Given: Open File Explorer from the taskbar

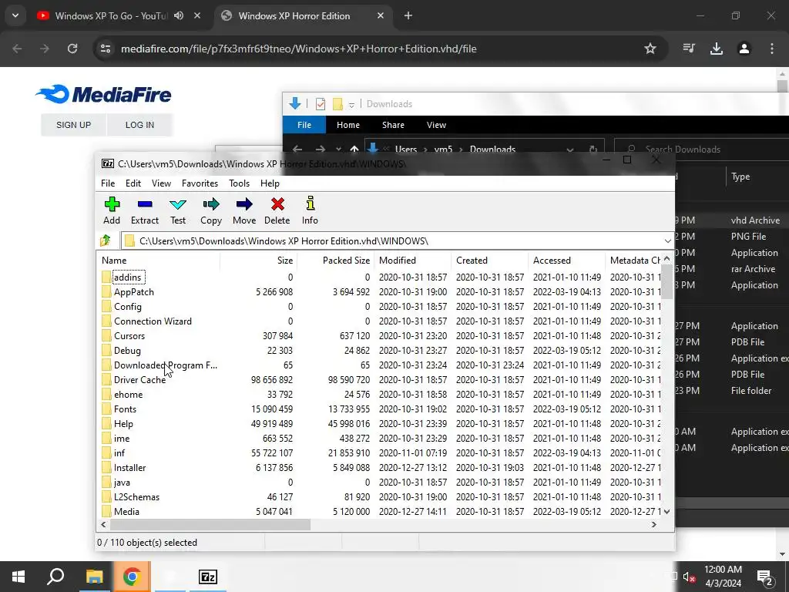Looking at the screenshot, I should pos(94,577).
